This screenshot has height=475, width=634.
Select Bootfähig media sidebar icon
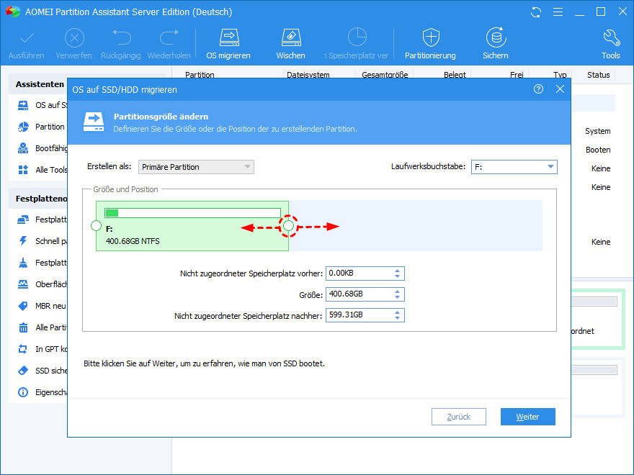[x=23, y=148]
